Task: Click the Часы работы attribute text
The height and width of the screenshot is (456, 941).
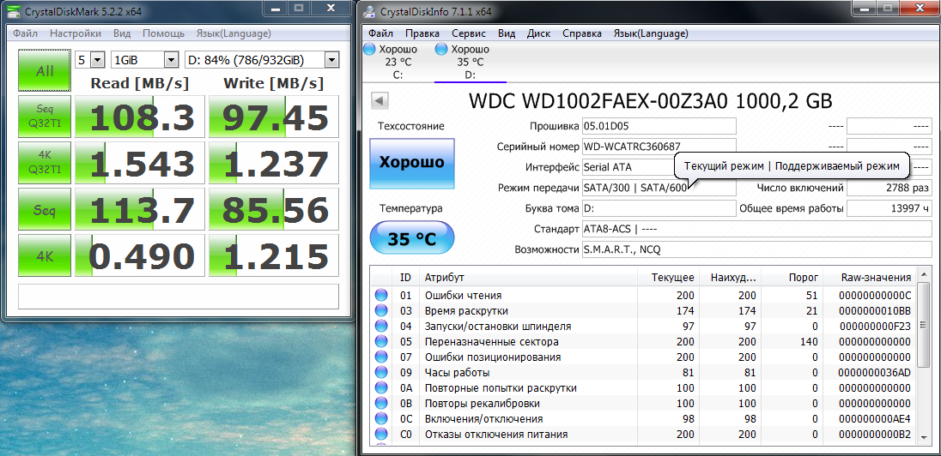Action: click(456, 373)
